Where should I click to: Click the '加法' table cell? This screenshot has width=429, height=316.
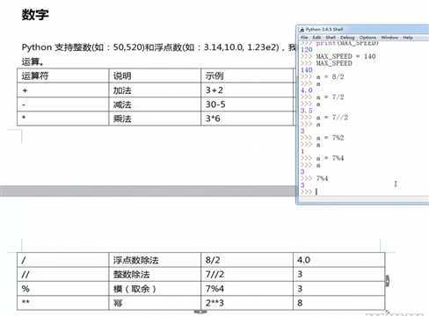tap(155, 90)
